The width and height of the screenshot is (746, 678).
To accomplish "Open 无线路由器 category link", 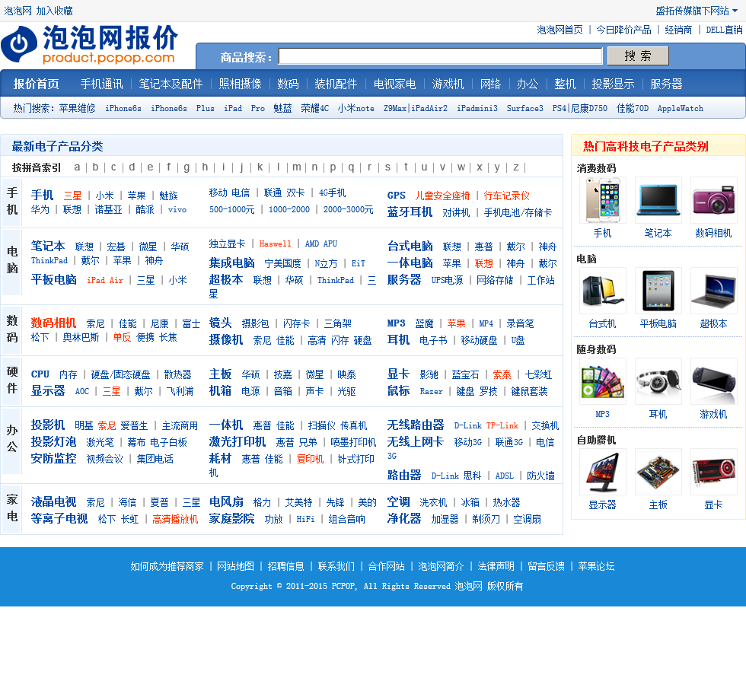I will (416, 425).
